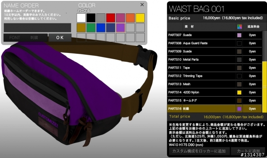This screenshot has height=158, width=267.
Task: Click the 追加料金 column header
Action: coord(253,27)
